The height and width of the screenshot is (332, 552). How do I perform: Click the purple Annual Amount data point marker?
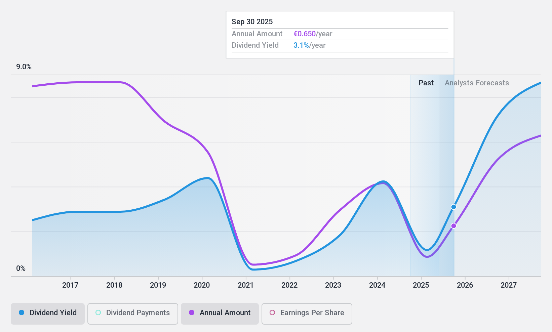pos(454,226)
